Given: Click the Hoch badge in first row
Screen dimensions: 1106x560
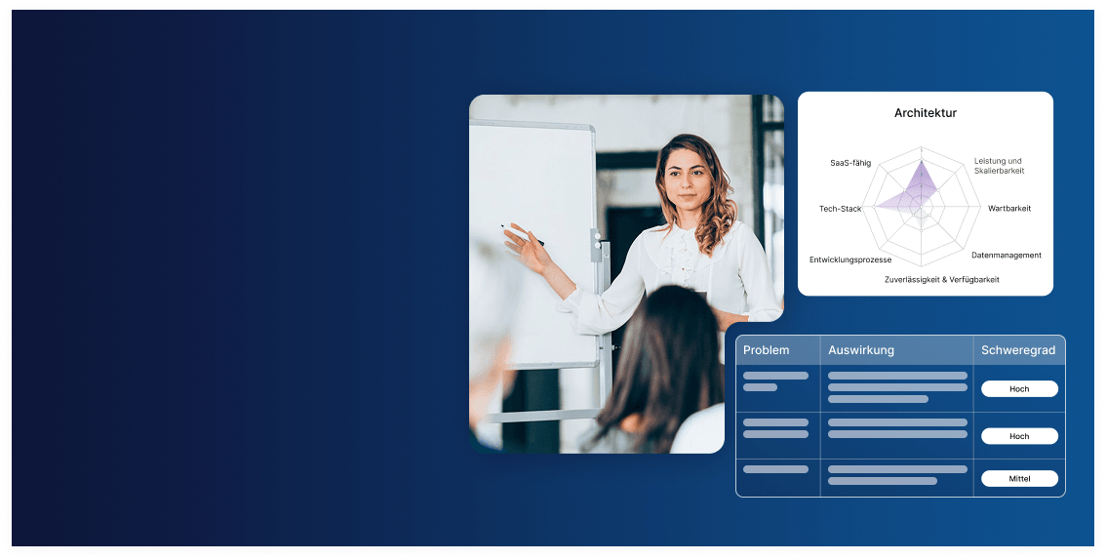Looking at the screenshot, I should pos(1019,389).
